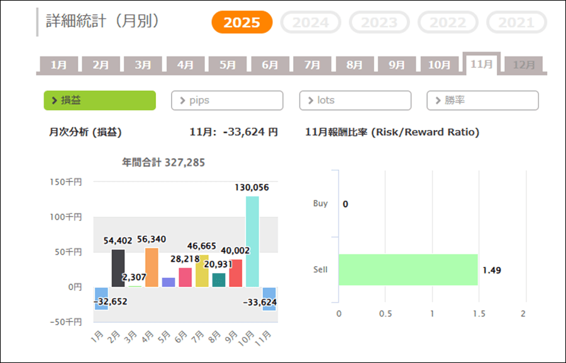Show the 損益 profit-loss statistics

click(x=100, y=100)
